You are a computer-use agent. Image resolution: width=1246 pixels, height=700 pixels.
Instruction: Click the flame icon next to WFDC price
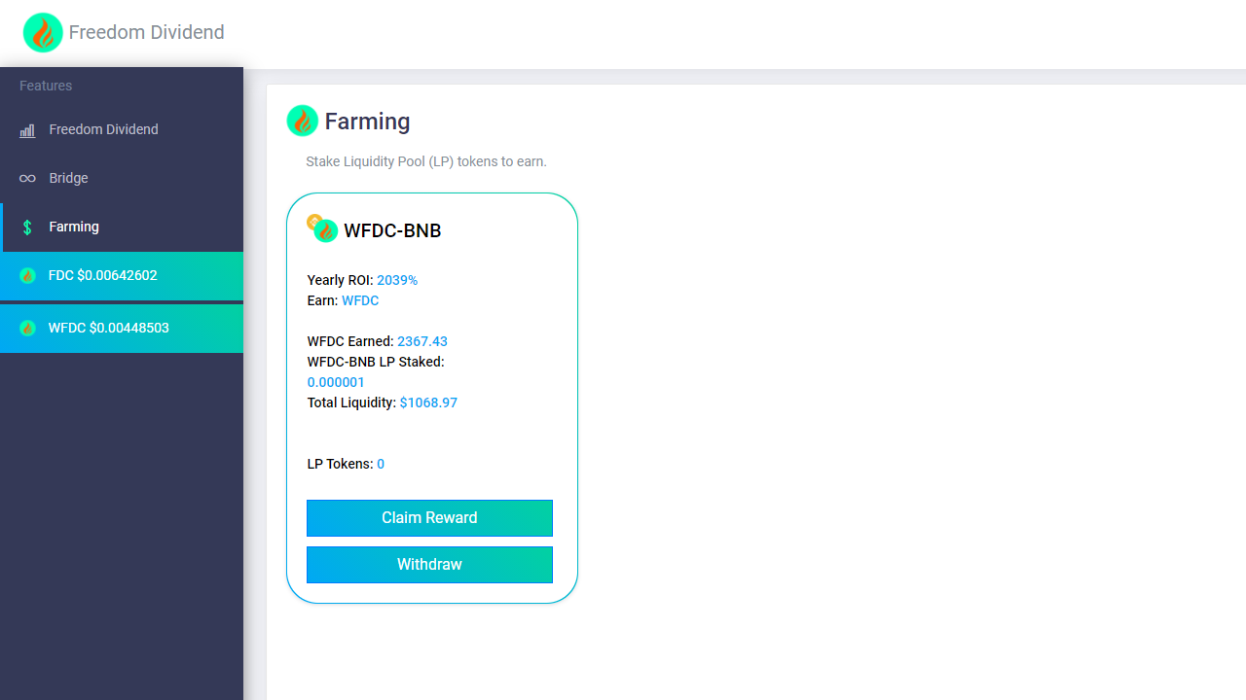27,329
